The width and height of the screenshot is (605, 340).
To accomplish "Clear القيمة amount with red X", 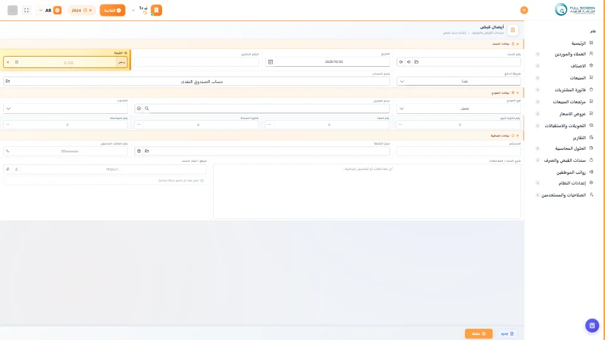I will (x=8, y=62).
